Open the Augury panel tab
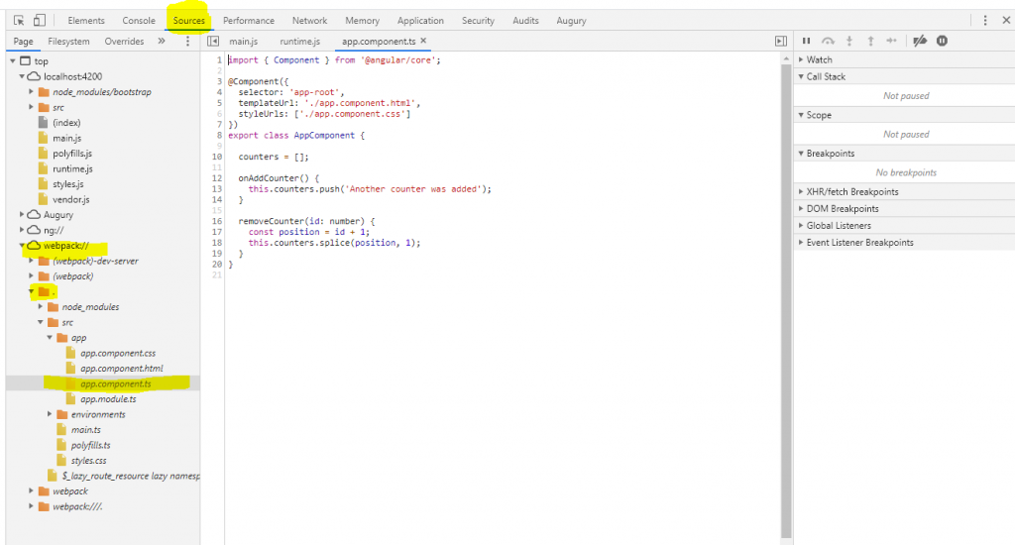This screenshot has height=545, width=1015. pos(571,21)
